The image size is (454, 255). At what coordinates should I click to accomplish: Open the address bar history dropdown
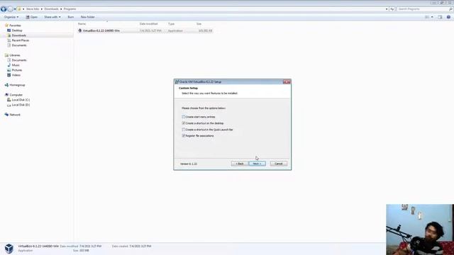point(387,9)
